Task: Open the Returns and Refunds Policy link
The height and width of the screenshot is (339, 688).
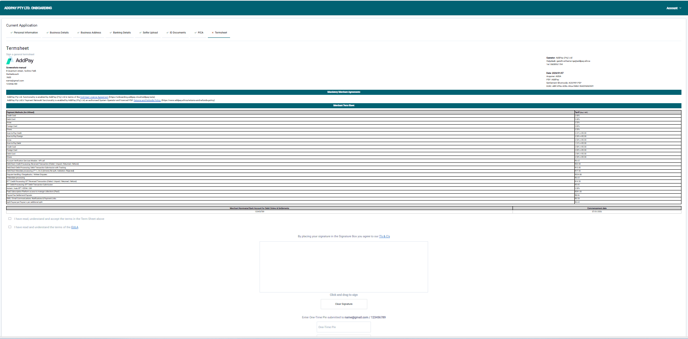Action: (147, 100)
